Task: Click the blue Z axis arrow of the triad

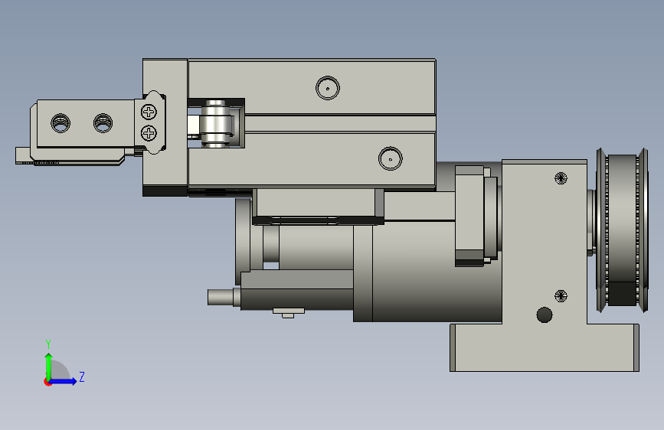Action: (64, 381)
